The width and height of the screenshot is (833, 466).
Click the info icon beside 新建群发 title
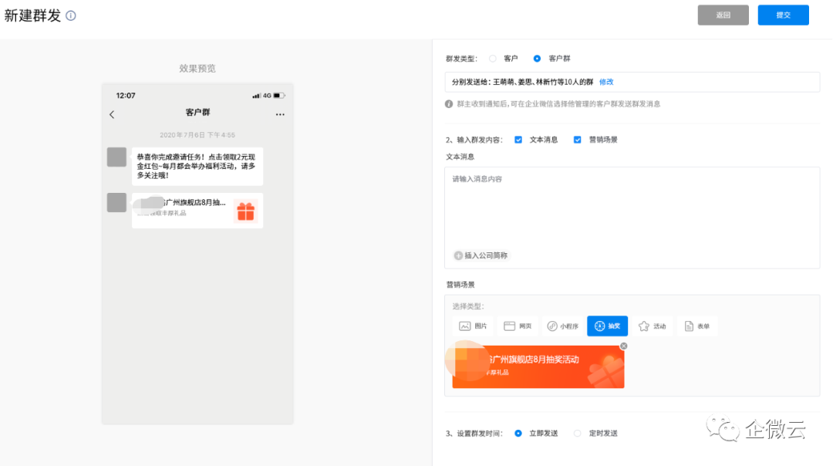click(71, 15)
